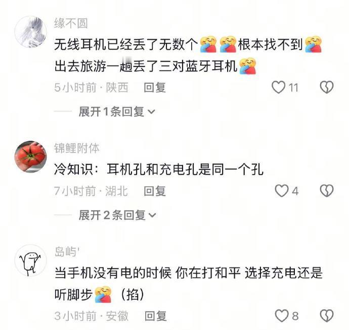Like the comment by 岛屿'
This screenshot has width=349, height=330.
point(282,316)
